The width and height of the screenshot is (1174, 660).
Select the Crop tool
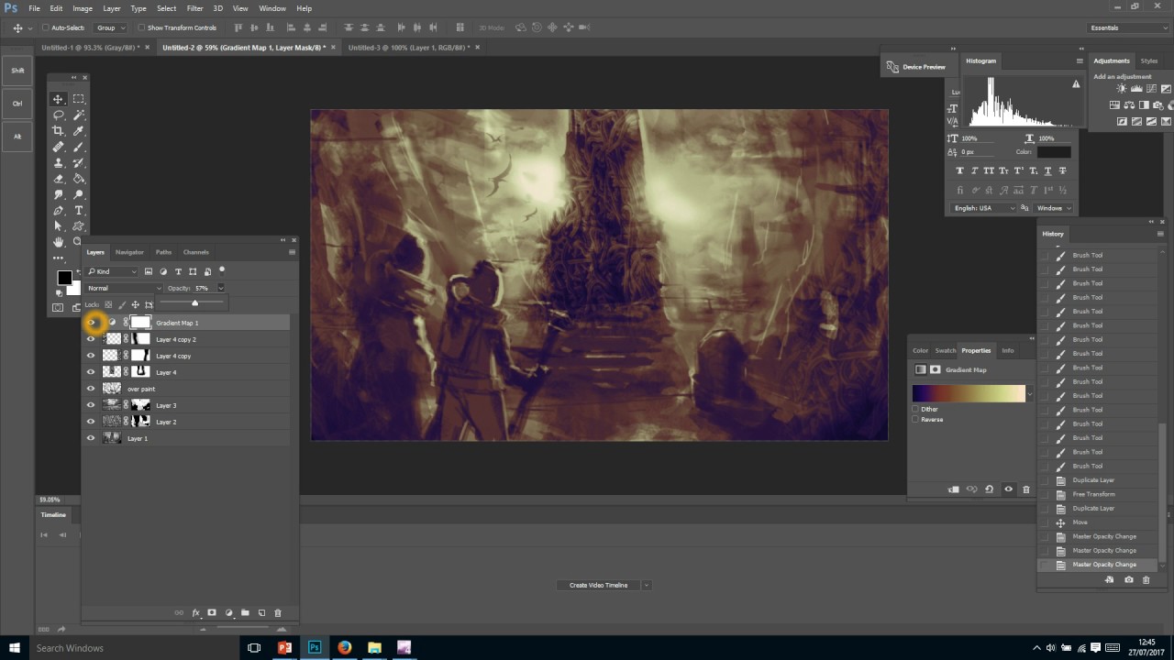click(59, 131)
